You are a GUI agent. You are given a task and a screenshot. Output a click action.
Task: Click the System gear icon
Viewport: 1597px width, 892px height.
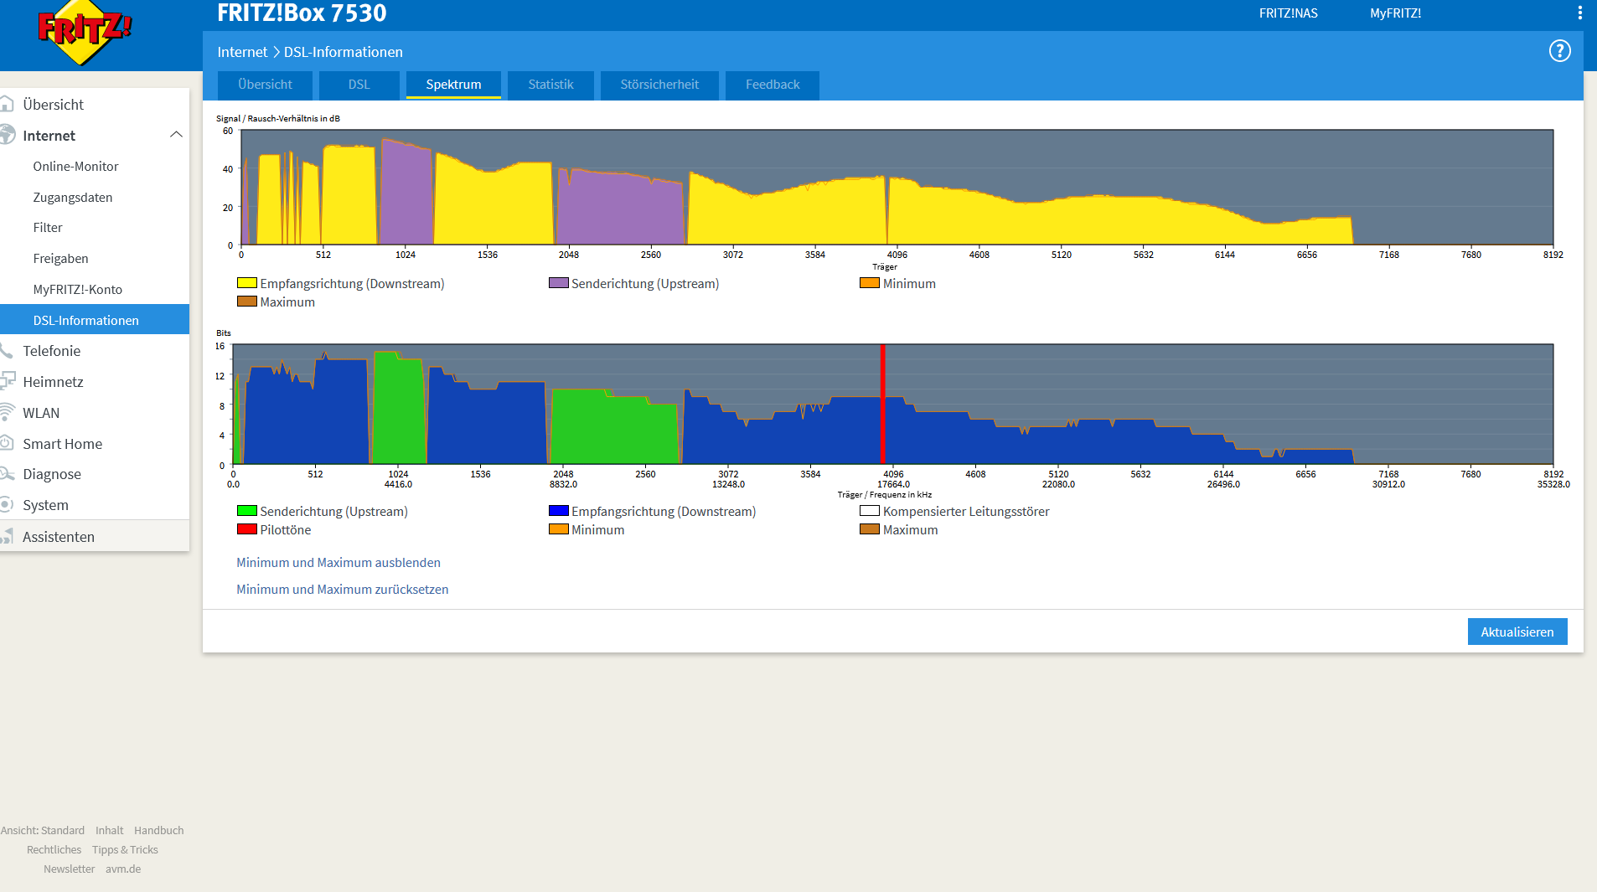coord(7,504)
